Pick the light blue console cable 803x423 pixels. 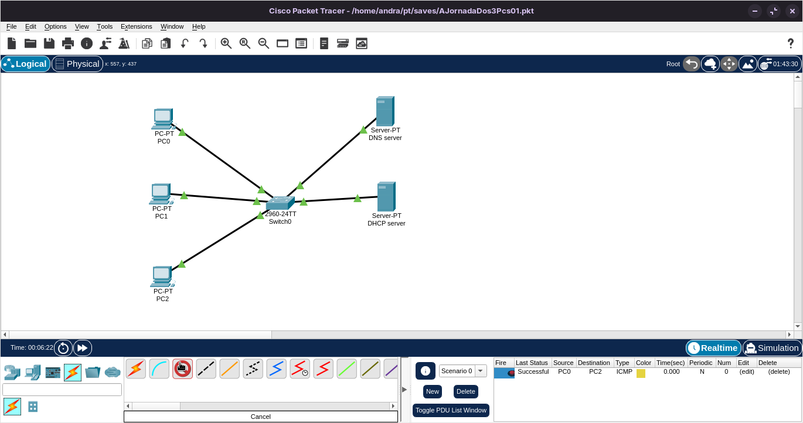tap(159, 369)
